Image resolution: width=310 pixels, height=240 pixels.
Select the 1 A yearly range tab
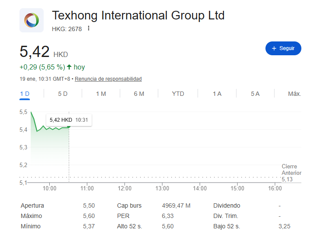pos(217,94)
